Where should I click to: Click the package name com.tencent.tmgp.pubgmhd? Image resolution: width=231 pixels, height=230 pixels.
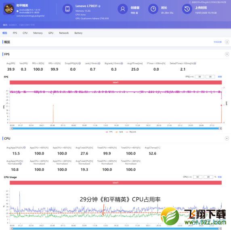click(30, 16)
